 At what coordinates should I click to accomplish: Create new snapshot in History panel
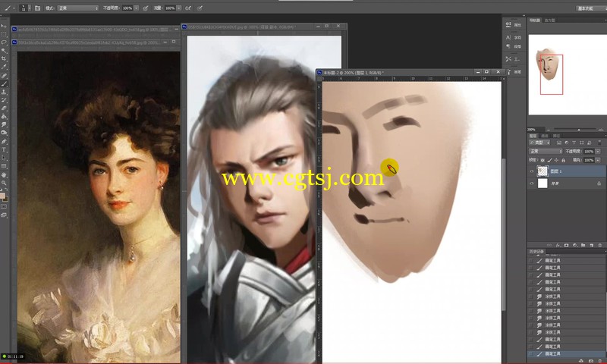[x=591, y=360]
